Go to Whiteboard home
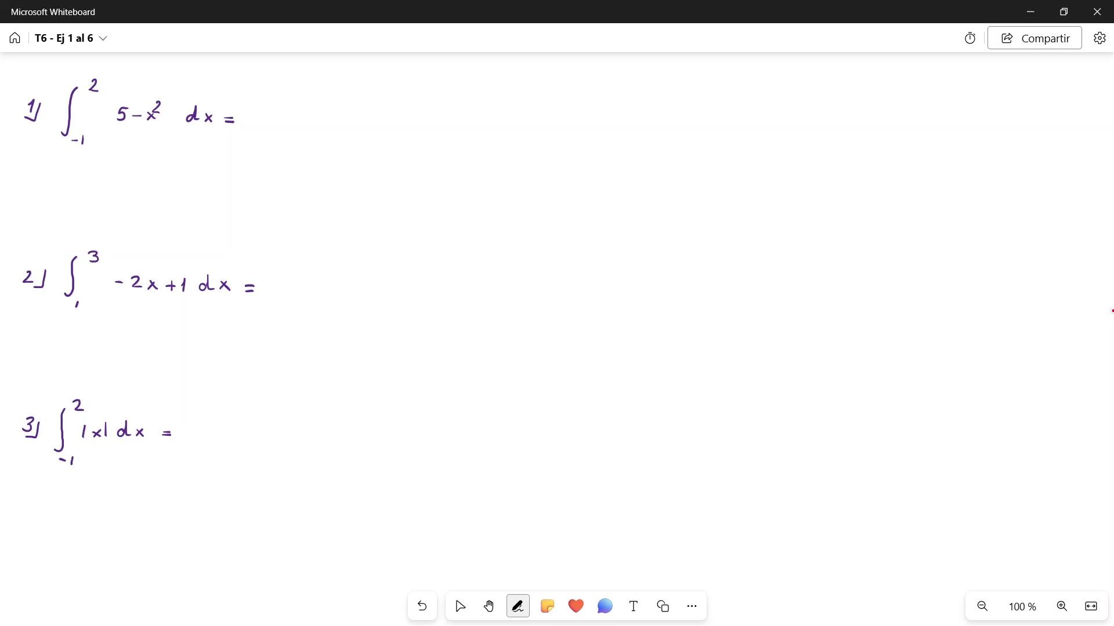The image size is (1114, 626). (15, 38)
